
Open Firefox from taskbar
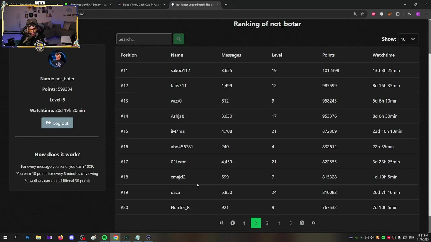(x=60, y=238)
